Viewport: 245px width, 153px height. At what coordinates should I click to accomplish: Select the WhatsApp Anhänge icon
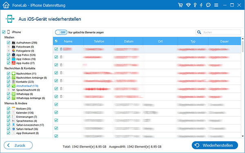coord(13,98)
